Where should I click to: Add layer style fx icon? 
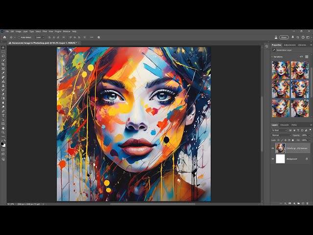click(x=286, y=204)
